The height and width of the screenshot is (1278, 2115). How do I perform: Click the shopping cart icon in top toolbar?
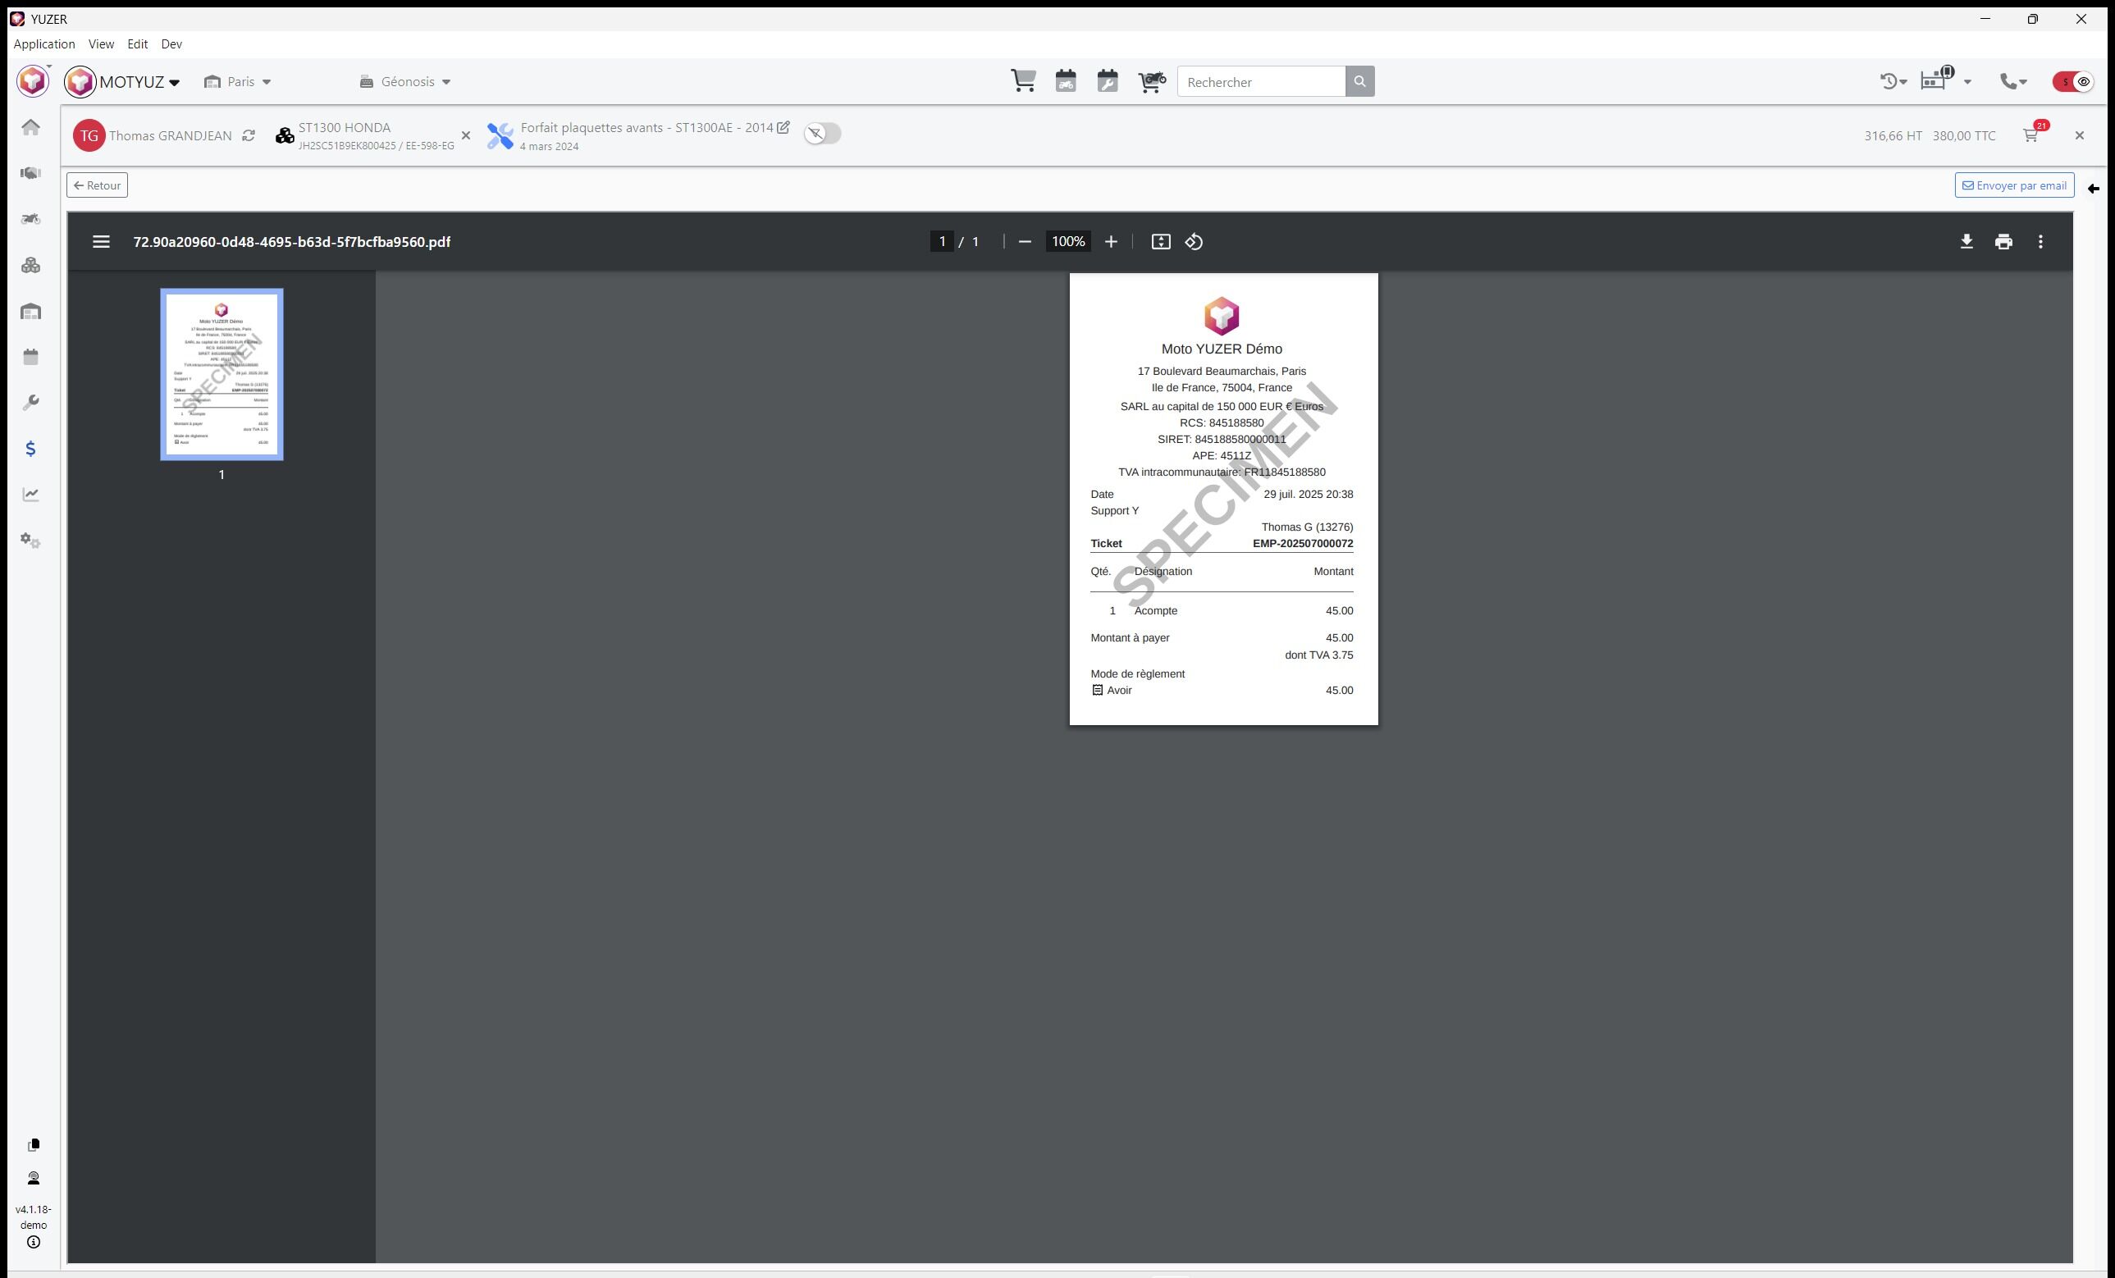[1023, 81]
